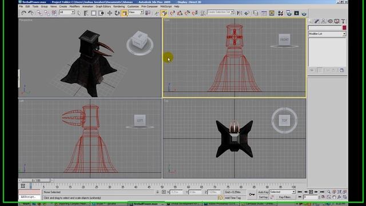366x206 pixels.
Task: Click the Quick Render teapot icon
Action: click(x=304, y=14)
